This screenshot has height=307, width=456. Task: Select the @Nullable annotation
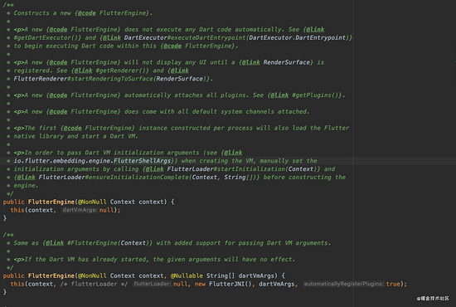click(187, 275)
